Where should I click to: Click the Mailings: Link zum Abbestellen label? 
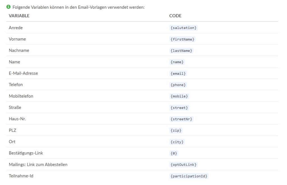pos(38,164)
